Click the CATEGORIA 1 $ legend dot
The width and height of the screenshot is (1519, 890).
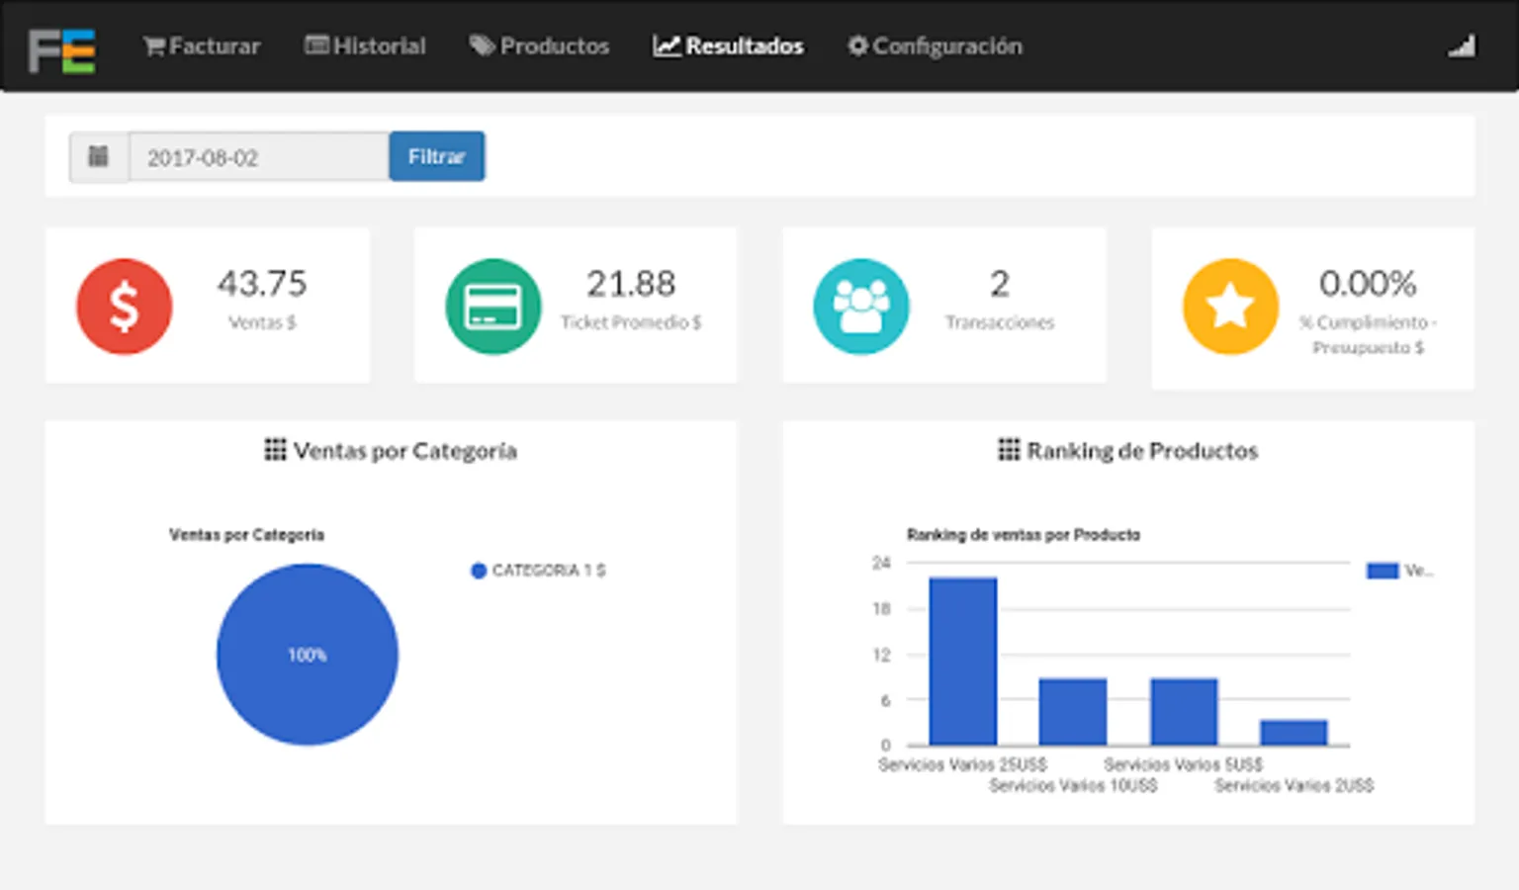pyautogui.click(x=479, y=571)
